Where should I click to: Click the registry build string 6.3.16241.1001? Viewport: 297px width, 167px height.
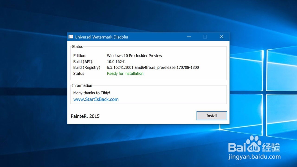[x=153, y=68]
